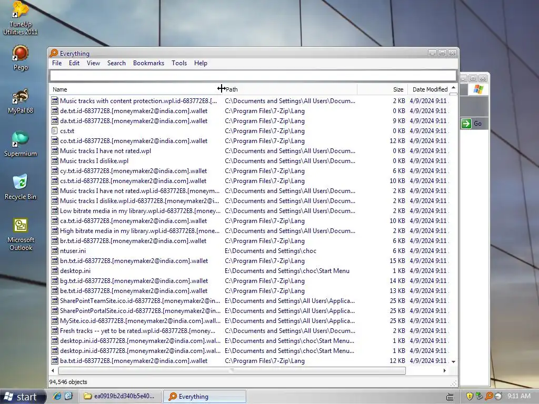The height and width of the screenshot is (404, 539).
Task: Select Music tracks I have not rated.wpl
Action: 105,151
